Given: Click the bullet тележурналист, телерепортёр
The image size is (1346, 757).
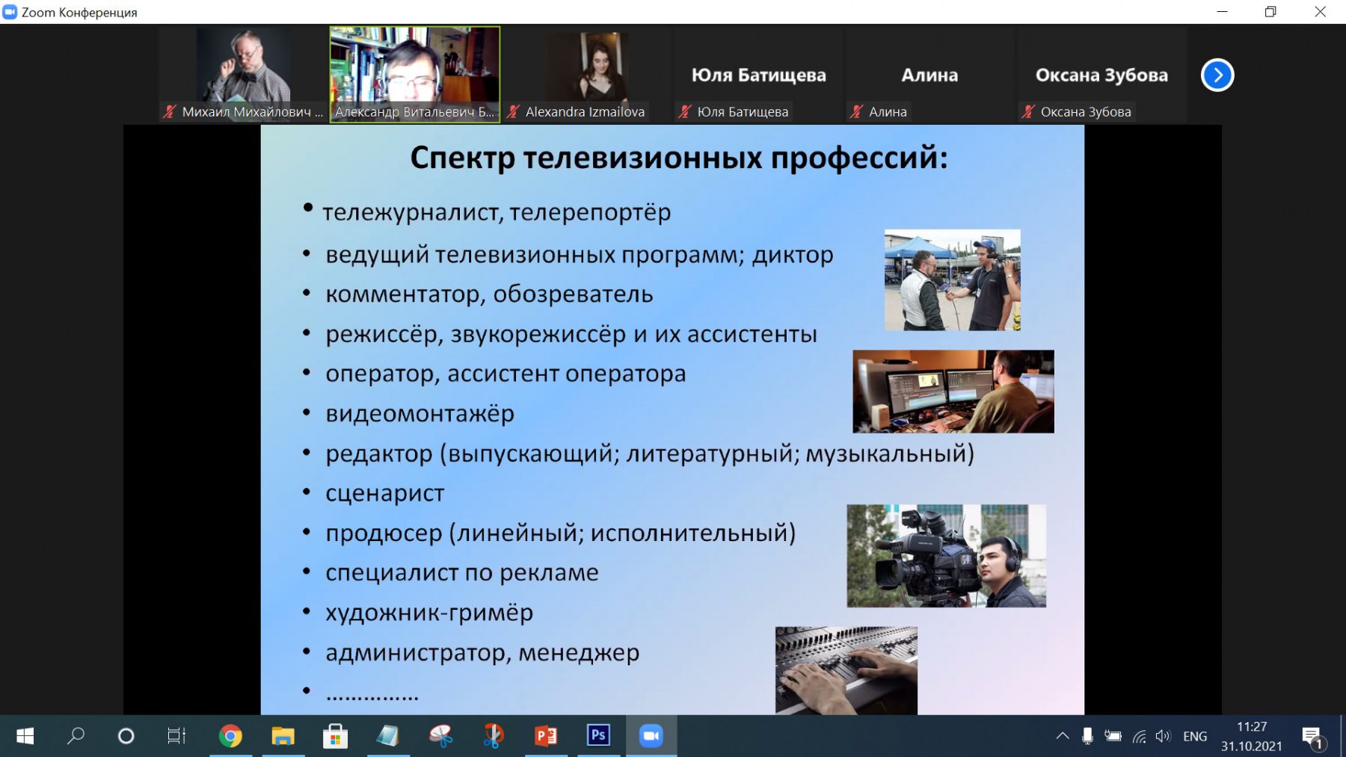Looking at the screenshot, I should coord(497,213).
